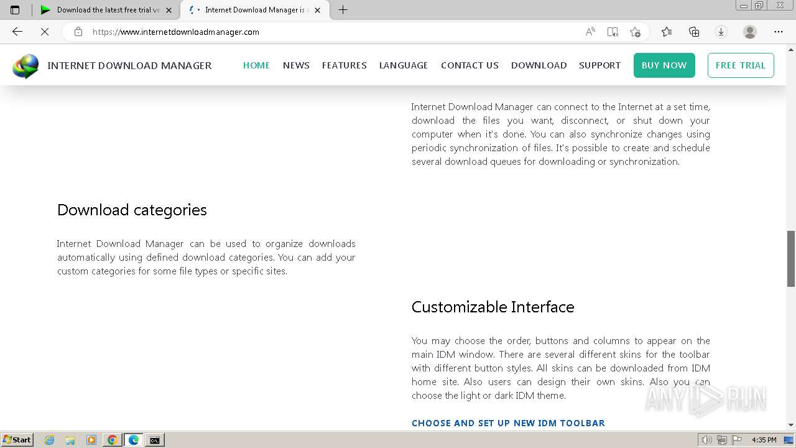Open Immersive reader icon
The width and height of the screenshot is (796, 448).
(613, 32)
